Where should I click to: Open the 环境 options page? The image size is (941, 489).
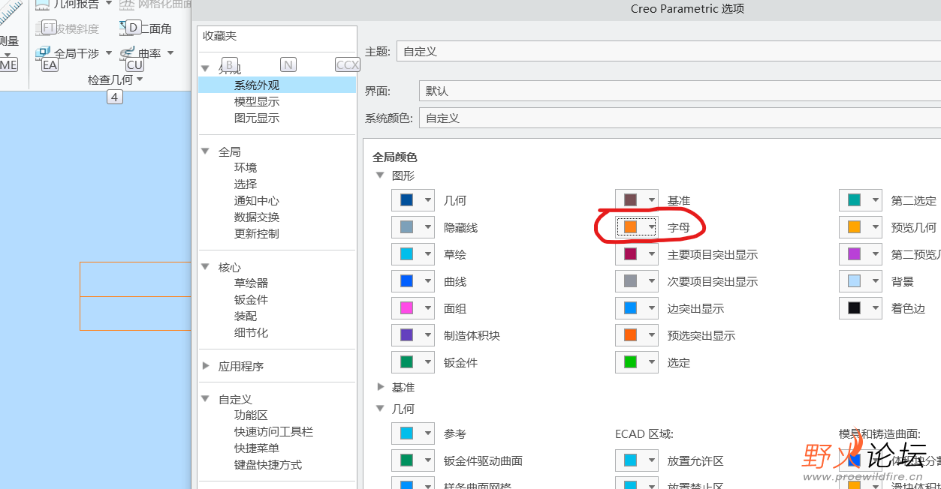point(245,168)
